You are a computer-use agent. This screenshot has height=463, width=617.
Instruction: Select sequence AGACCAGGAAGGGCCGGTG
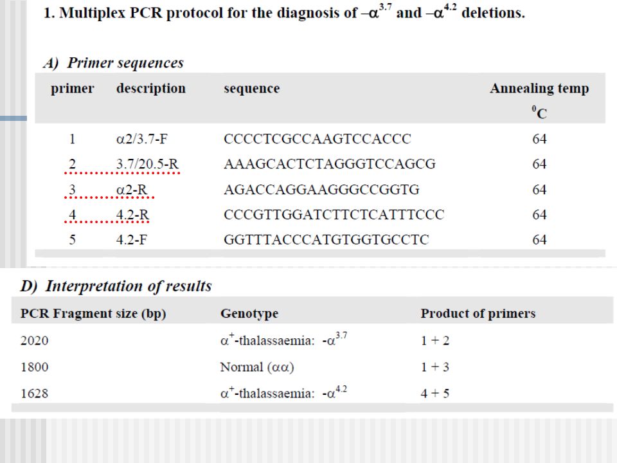pyautogui.click(x=321, y=189)
